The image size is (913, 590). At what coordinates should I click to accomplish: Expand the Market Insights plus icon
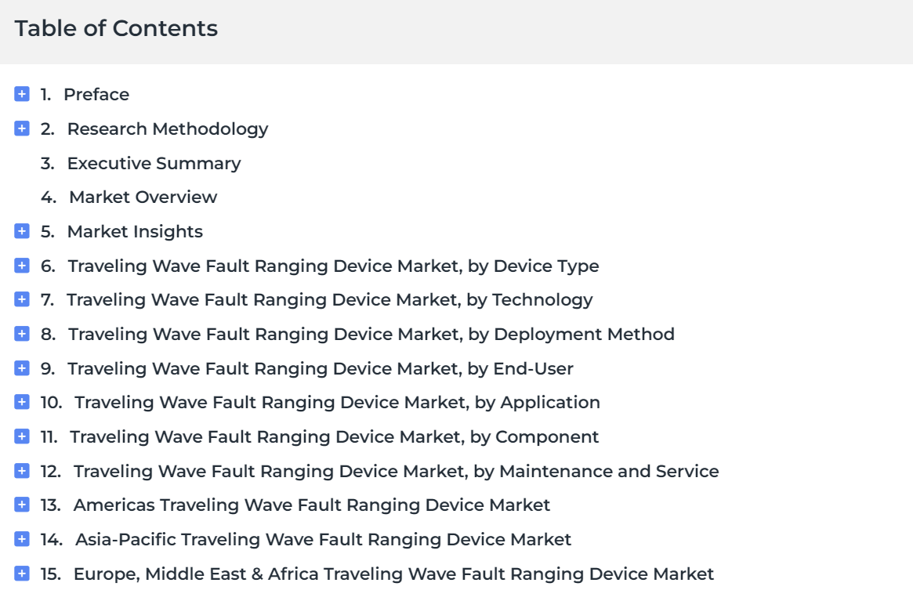pos(21,231)
